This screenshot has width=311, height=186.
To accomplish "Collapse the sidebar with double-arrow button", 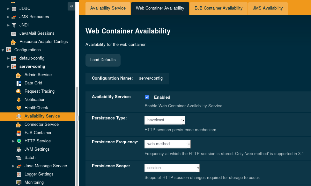I will pos(71,6).
